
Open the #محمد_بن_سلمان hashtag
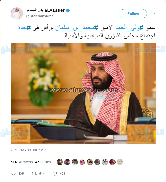77,28
